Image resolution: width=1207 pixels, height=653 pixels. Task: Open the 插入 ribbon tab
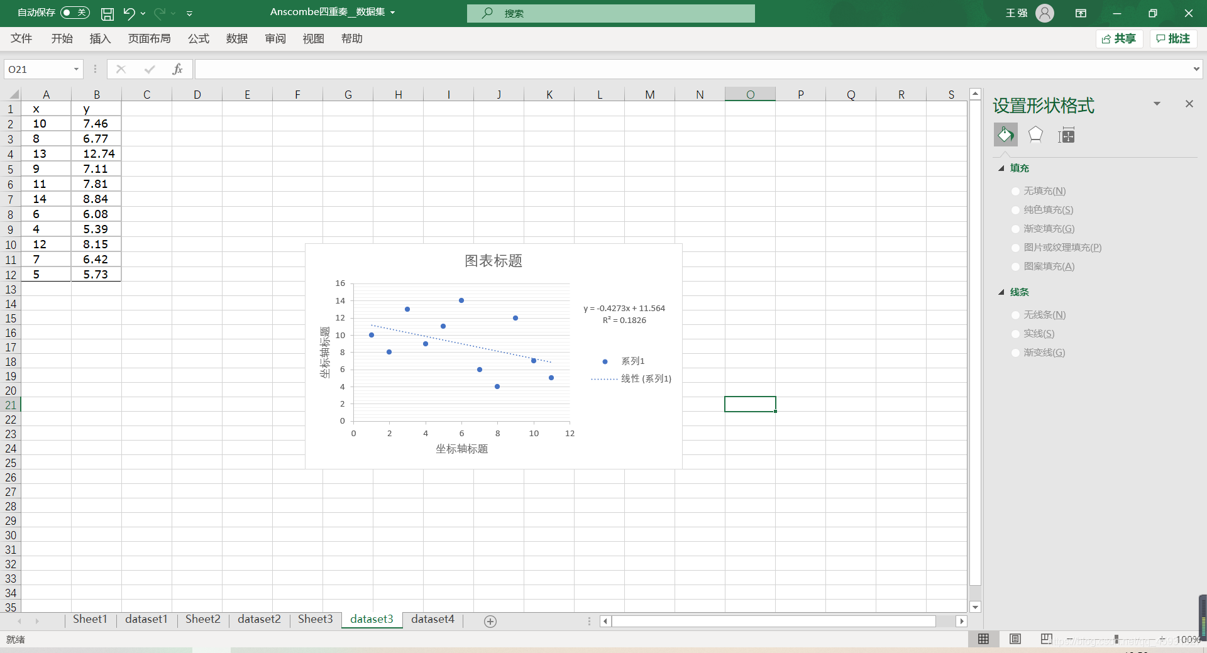point(100,38)
